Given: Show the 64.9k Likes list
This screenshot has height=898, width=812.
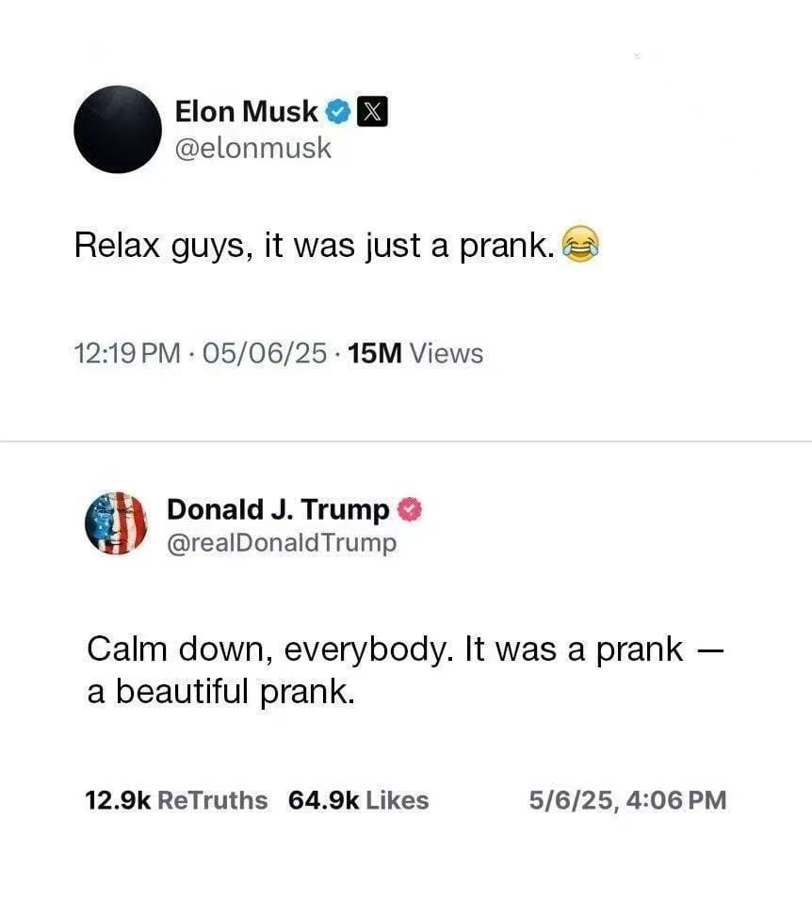Looking at the screenshot, I should point(358,800).
